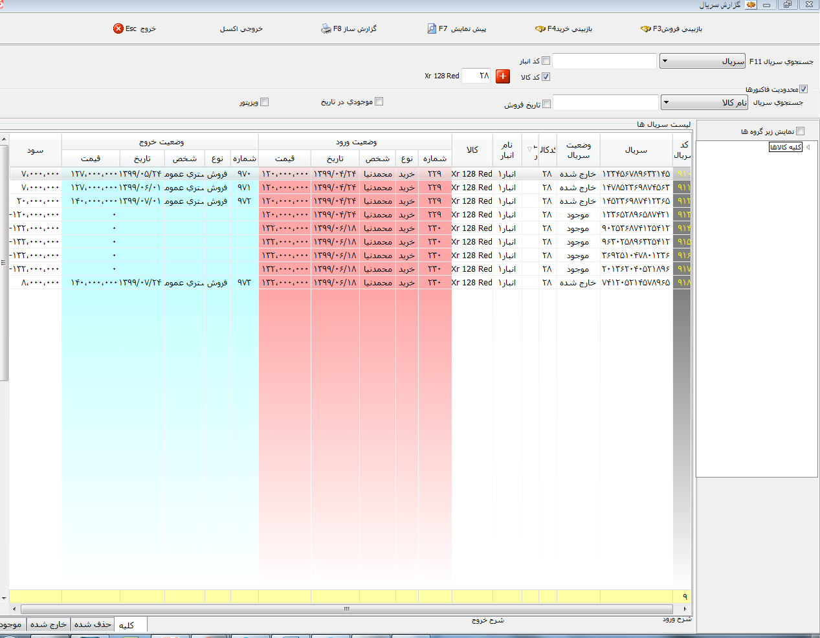The height and width of the screenshot is (638, 820).
Task: Click the filter funnel in the کدکالا header
Action: click(x=530, y=149)
